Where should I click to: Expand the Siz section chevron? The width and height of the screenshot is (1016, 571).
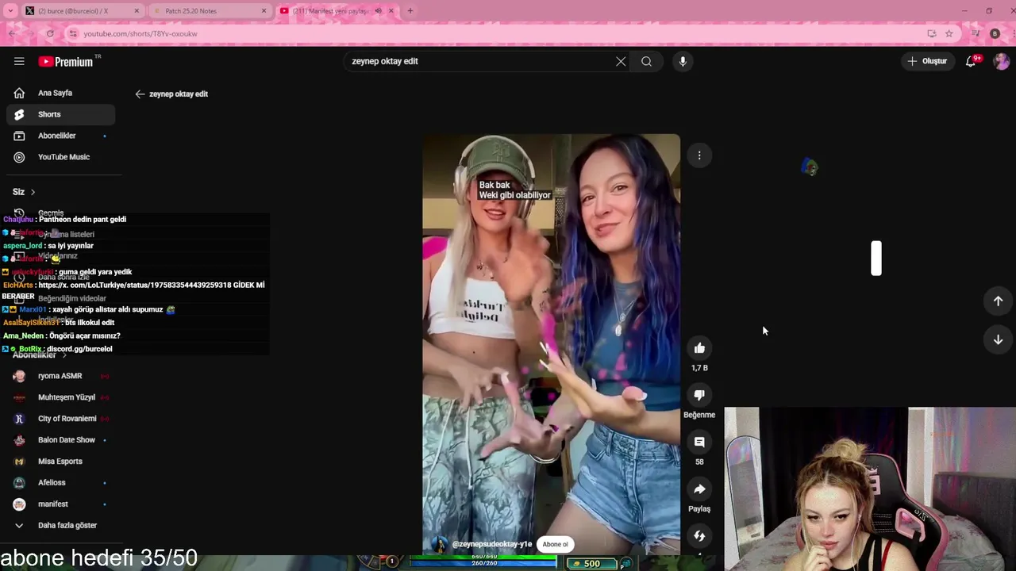click(x=33, y=192)
